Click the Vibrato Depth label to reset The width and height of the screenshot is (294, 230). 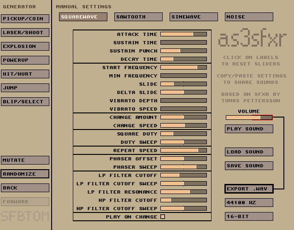click(134, 101)
